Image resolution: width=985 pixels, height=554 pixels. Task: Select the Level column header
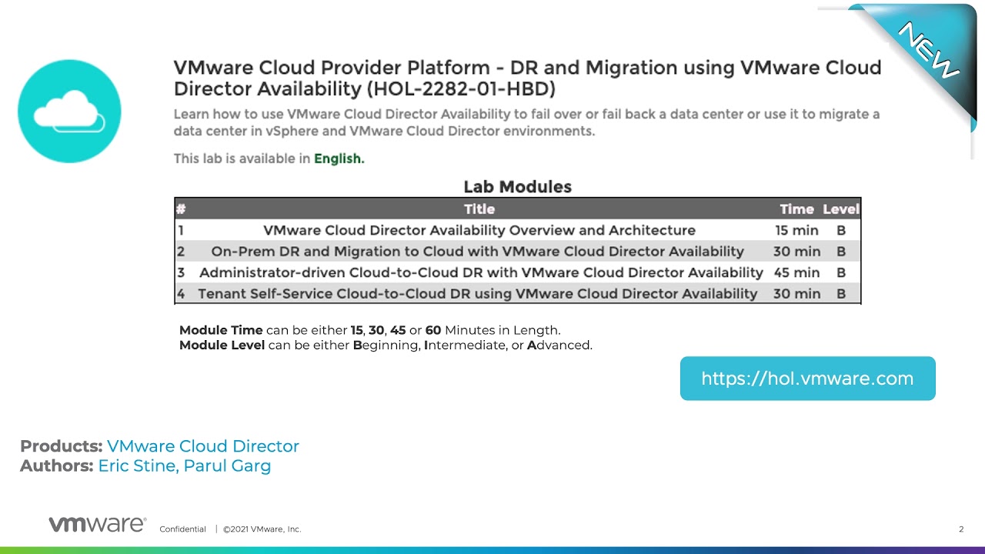pyautogui.click(x=841, y=209)
